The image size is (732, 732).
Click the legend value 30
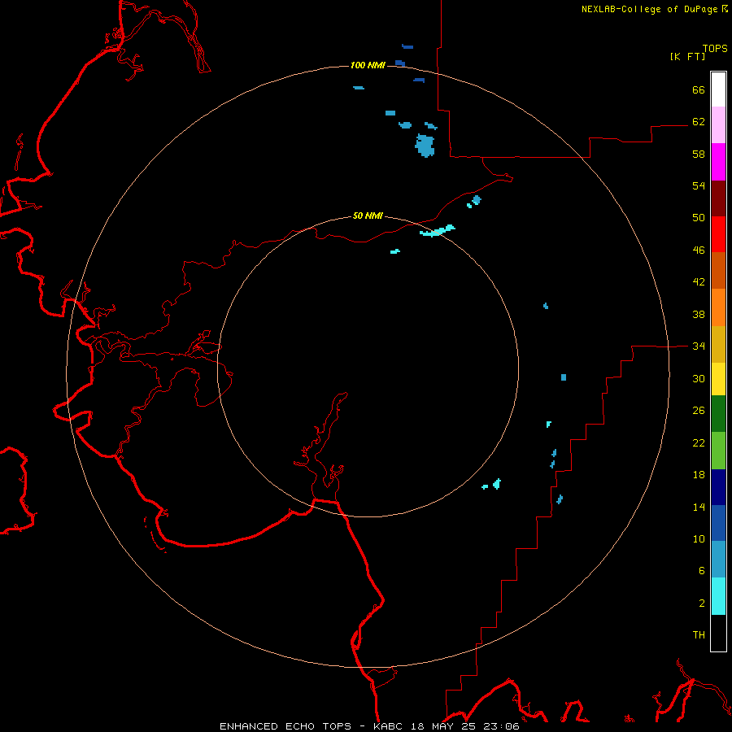click(x=699, y=378)
